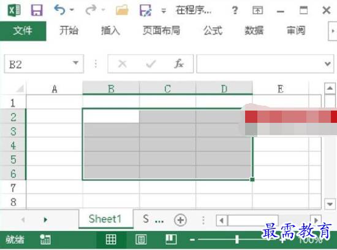Select column A header
The height and width of the screenshot is (250, 337).
[55, 89]
